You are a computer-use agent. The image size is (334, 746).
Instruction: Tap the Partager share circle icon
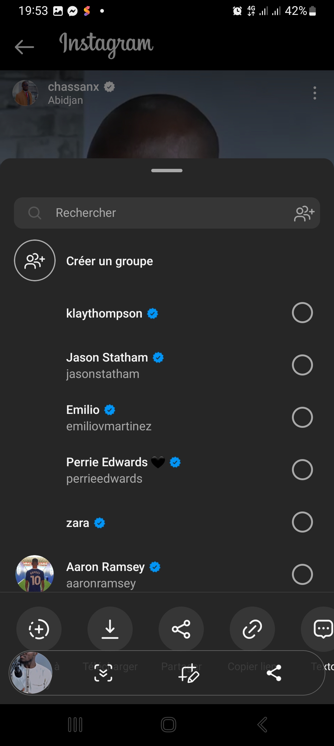click(181, 629)
